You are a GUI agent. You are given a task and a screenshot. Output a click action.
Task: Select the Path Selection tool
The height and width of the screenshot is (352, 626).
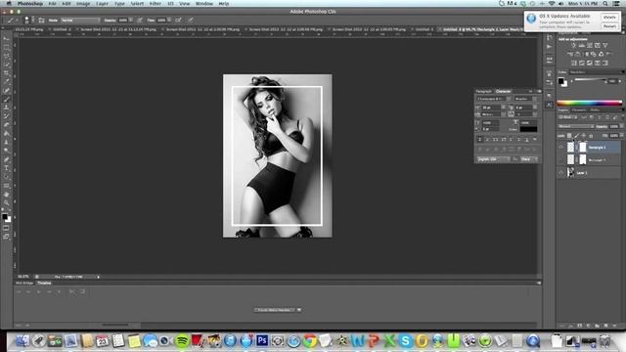pyautogui.click(x=7, y=177)
